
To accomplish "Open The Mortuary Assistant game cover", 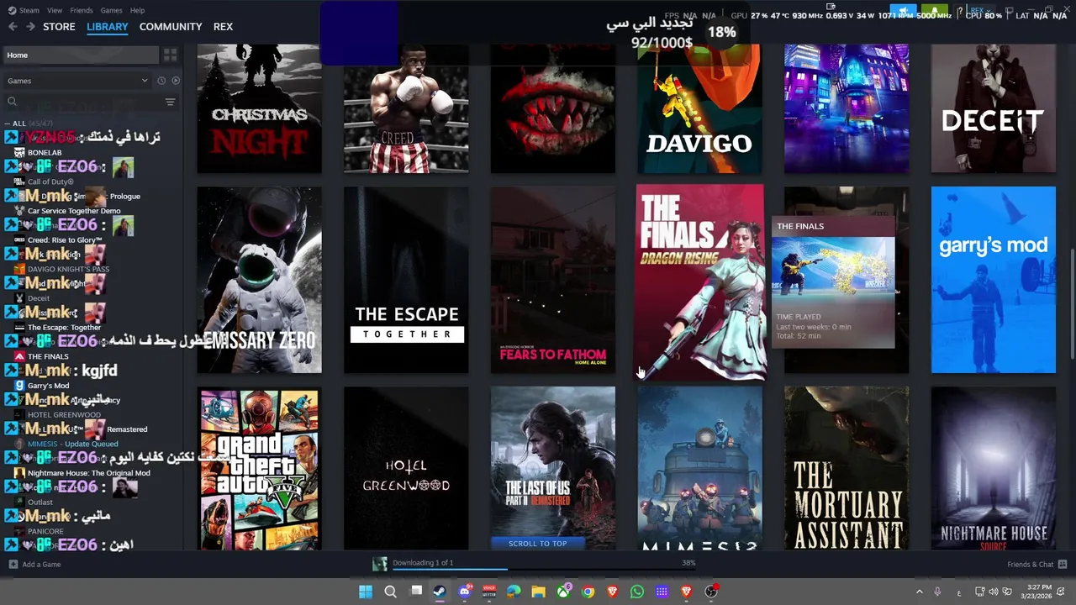I will coord(847,468).
